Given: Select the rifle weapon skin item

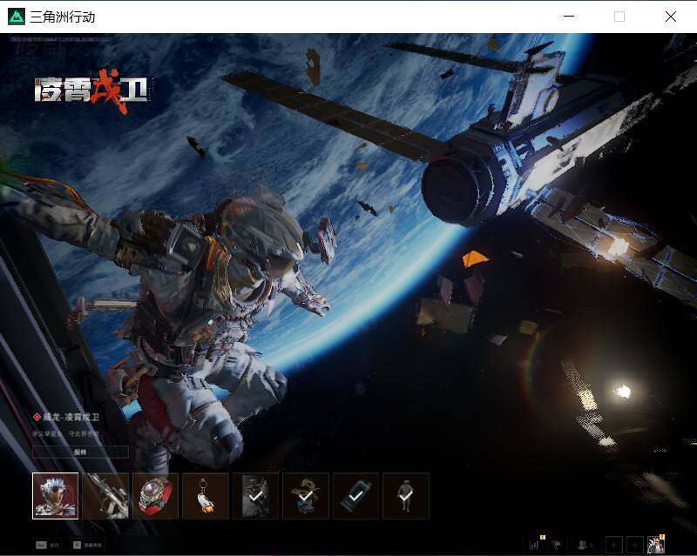Looking at the screenshot, I should pyautogui.click(x=105, y=496).
